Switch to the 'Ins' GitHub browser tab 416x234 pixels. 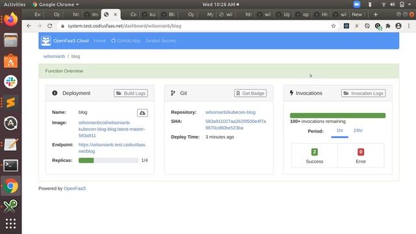(92, 14)
